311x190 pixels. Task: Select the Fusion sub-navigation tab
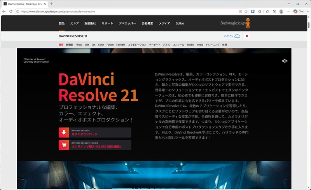(110, 45)
